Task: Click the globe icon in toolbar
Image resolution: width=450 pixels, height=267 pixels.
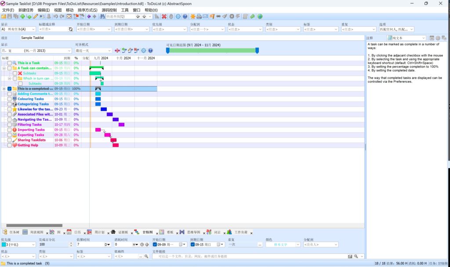Action: tap(260, 16)
